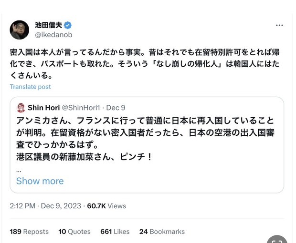View the 60.7K Views analytics
This screenshot has height=243, width=296.
[106, 206]
